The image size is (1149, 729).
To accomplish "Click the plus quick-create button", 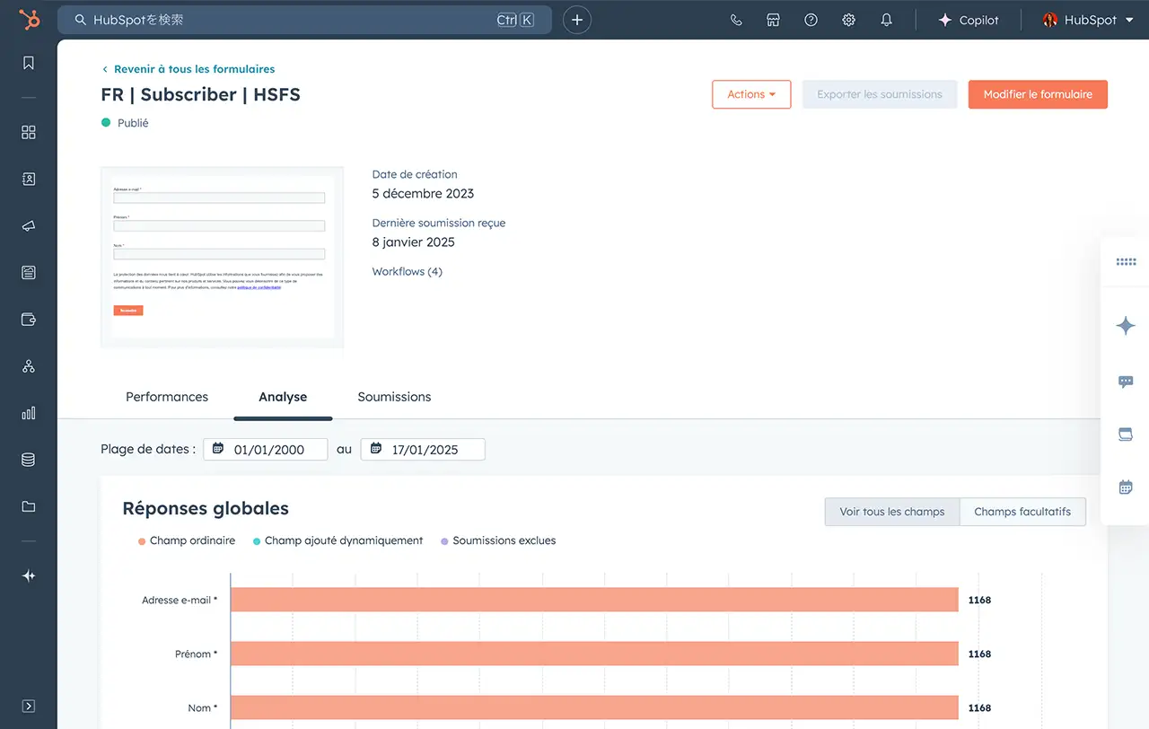I will [x=577, y=20].
